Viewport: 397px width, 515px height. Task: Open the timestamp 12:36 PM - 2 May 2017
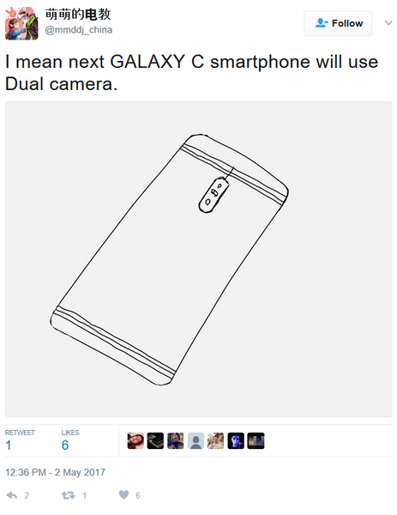pyautogui.click(x=55, y=472)
